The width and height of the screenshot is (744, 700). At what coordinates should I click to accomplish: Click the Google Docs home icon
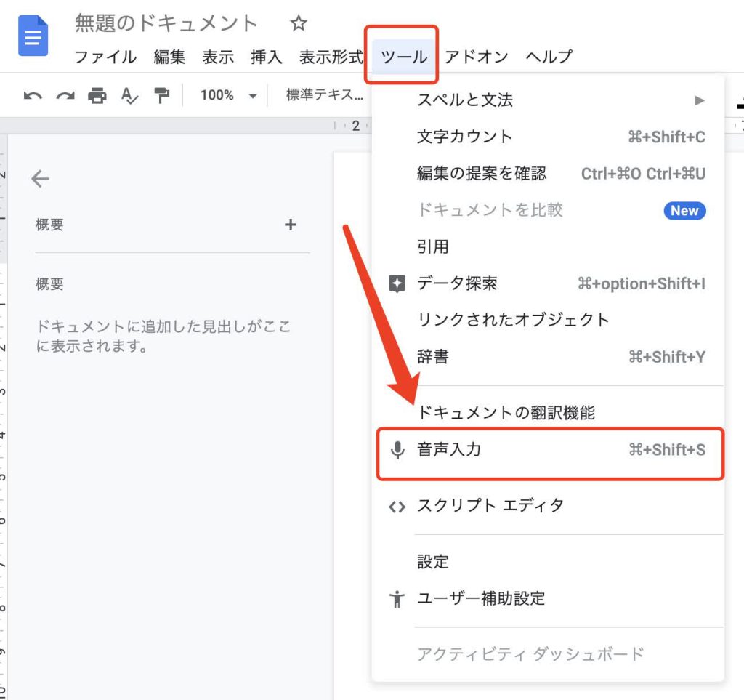pos(33,36)
